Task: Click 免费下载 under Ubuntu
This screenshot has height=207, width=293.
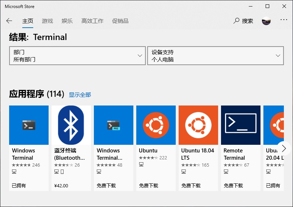Action: [x=149, y=186]
